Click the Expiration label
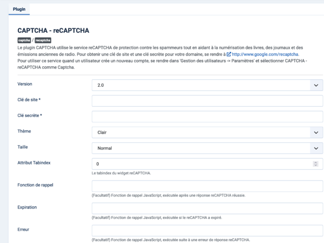Screen dimensions: 324x243 (27, 207)
